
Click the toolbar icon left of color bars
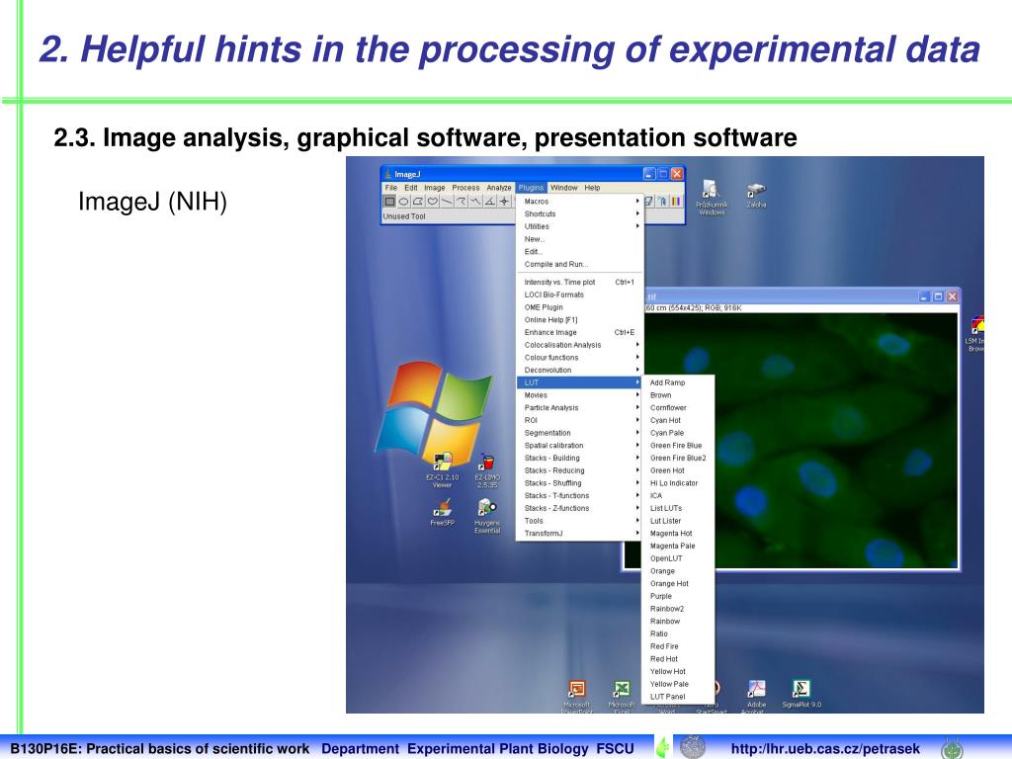[662, 202]
